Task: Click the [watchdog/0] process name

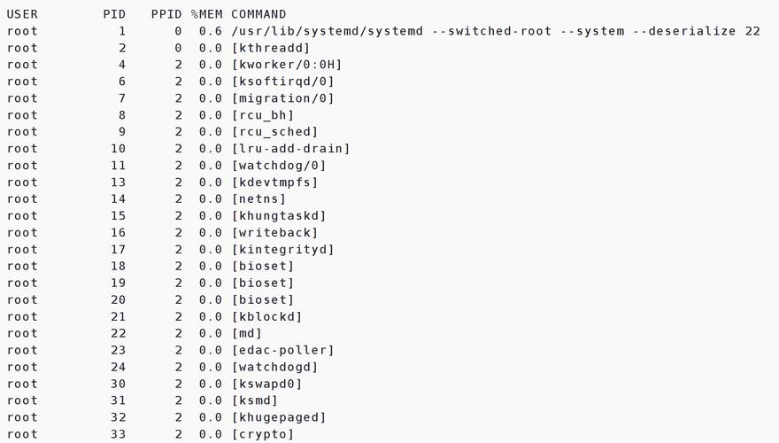Action: pos(279,166)
